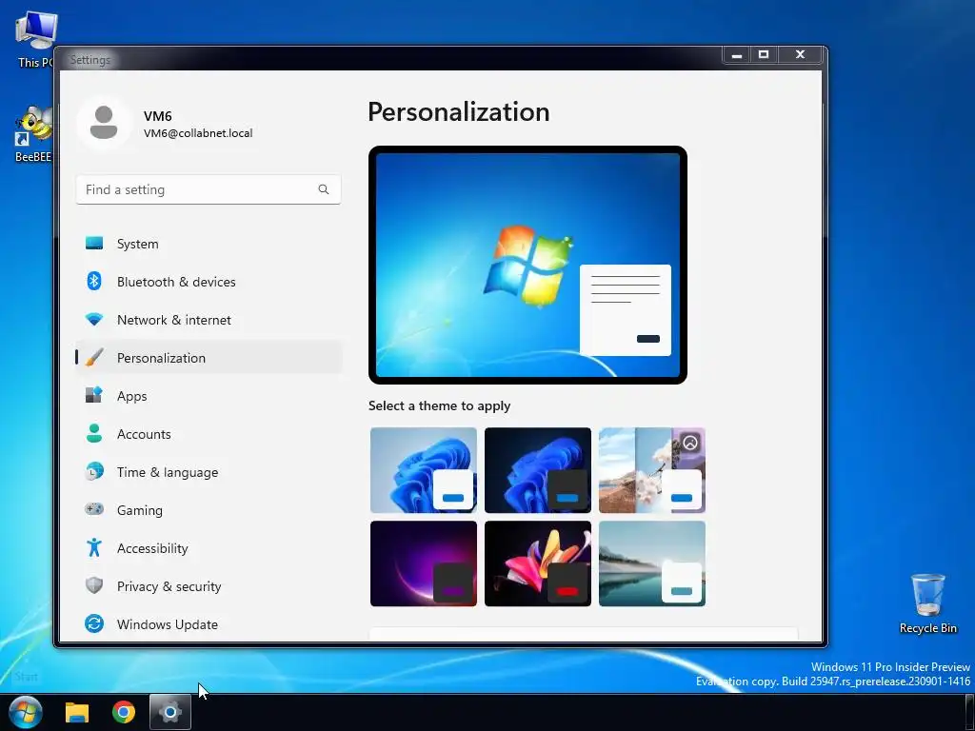
Task: Click the Settings gear taskbar icon
Action: click(x=169, y=712)
